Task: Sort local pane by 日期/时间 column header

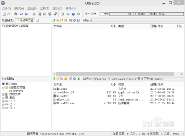Action: (162, 84)
